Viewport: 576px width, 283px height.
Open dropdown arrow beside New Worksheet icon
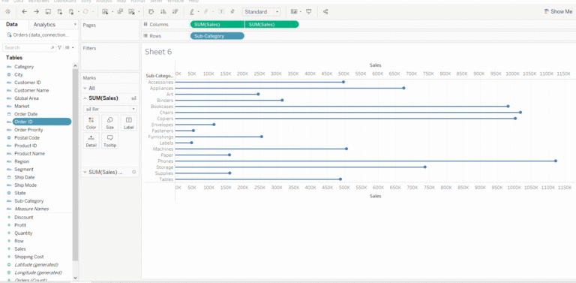click(112, 12)
